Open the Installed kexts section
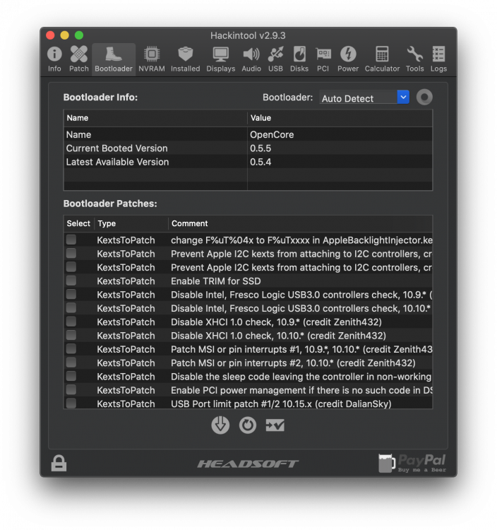The image size is (497, 530). pos(186,59)
